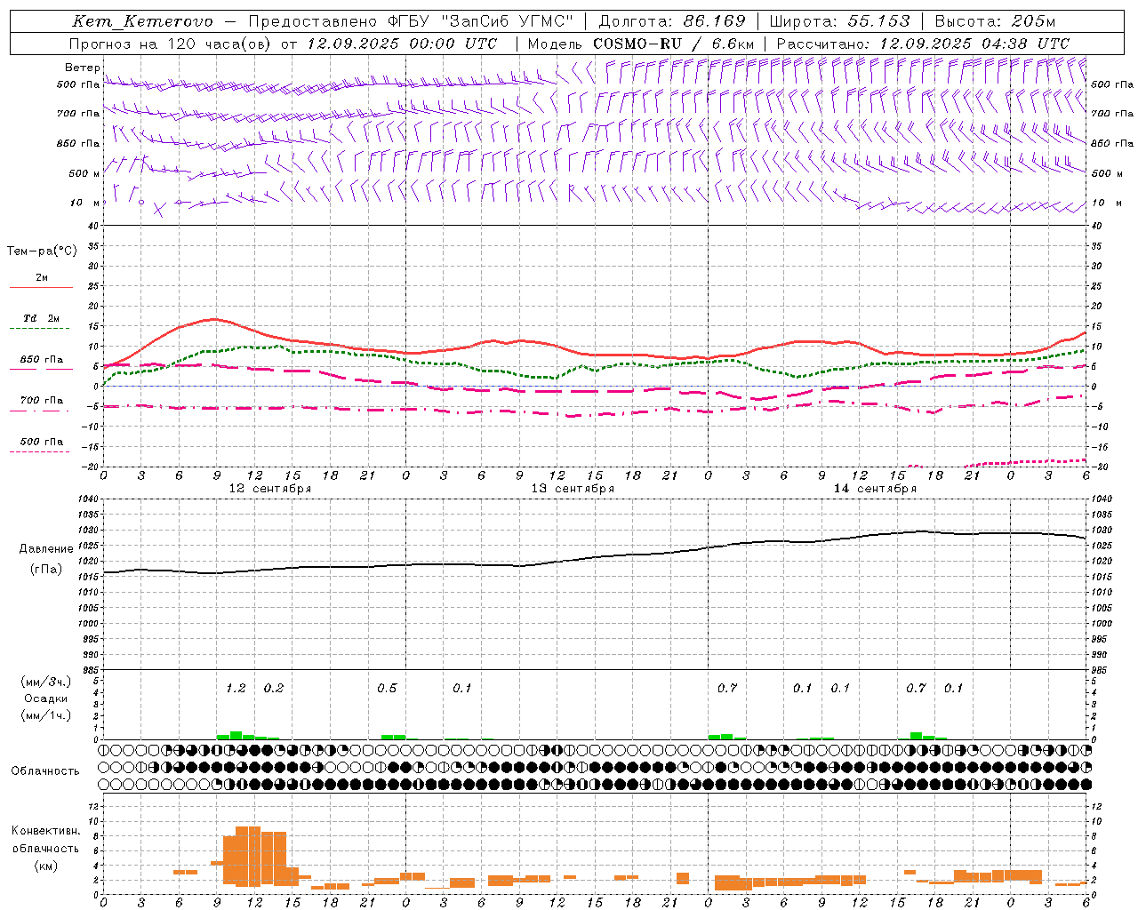
Task: Click the '(мм/3ч.)' precipitation unit label
Action: point(46,682)
